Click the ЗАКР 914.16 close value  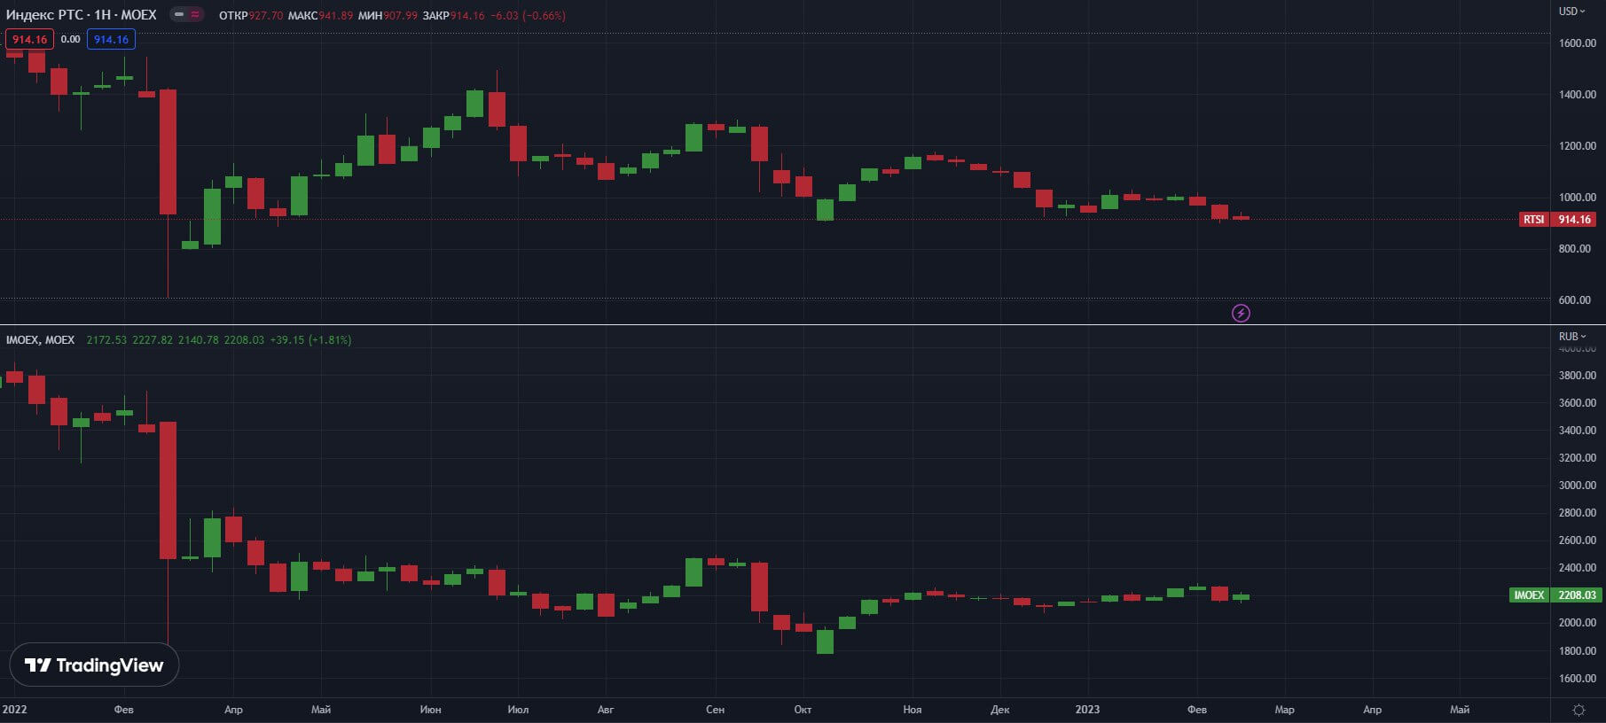coord(454,15)
